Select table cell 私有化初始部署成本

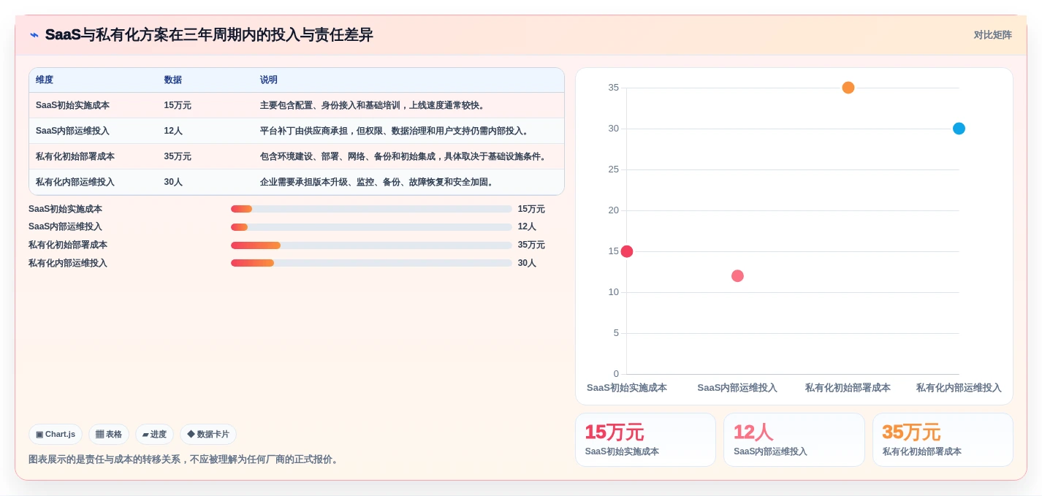pos(75,156)
